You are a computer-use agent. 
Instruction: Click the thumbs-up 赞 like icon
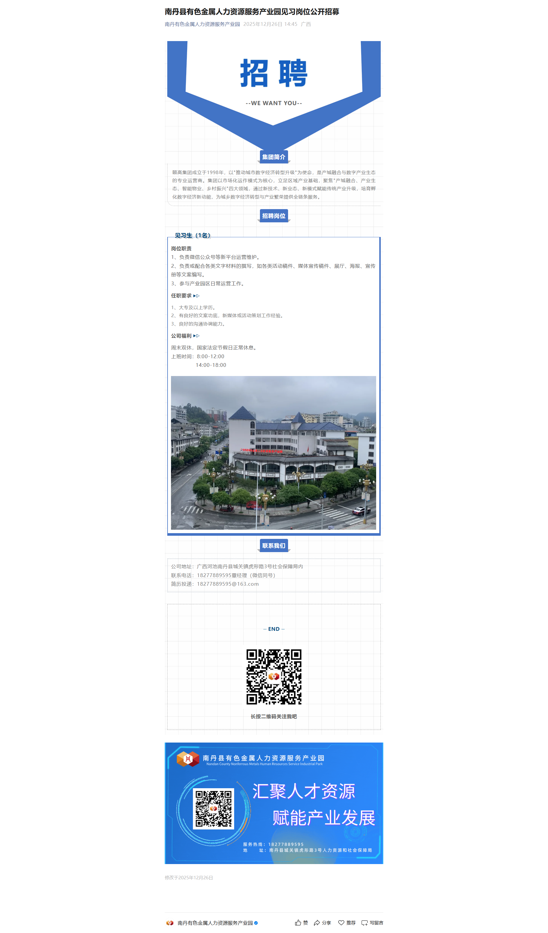(x=298, y=922)
